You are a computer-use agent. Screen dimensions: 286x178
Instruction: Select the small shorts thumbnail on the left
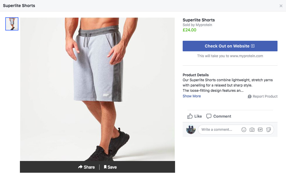pos(12,24)
